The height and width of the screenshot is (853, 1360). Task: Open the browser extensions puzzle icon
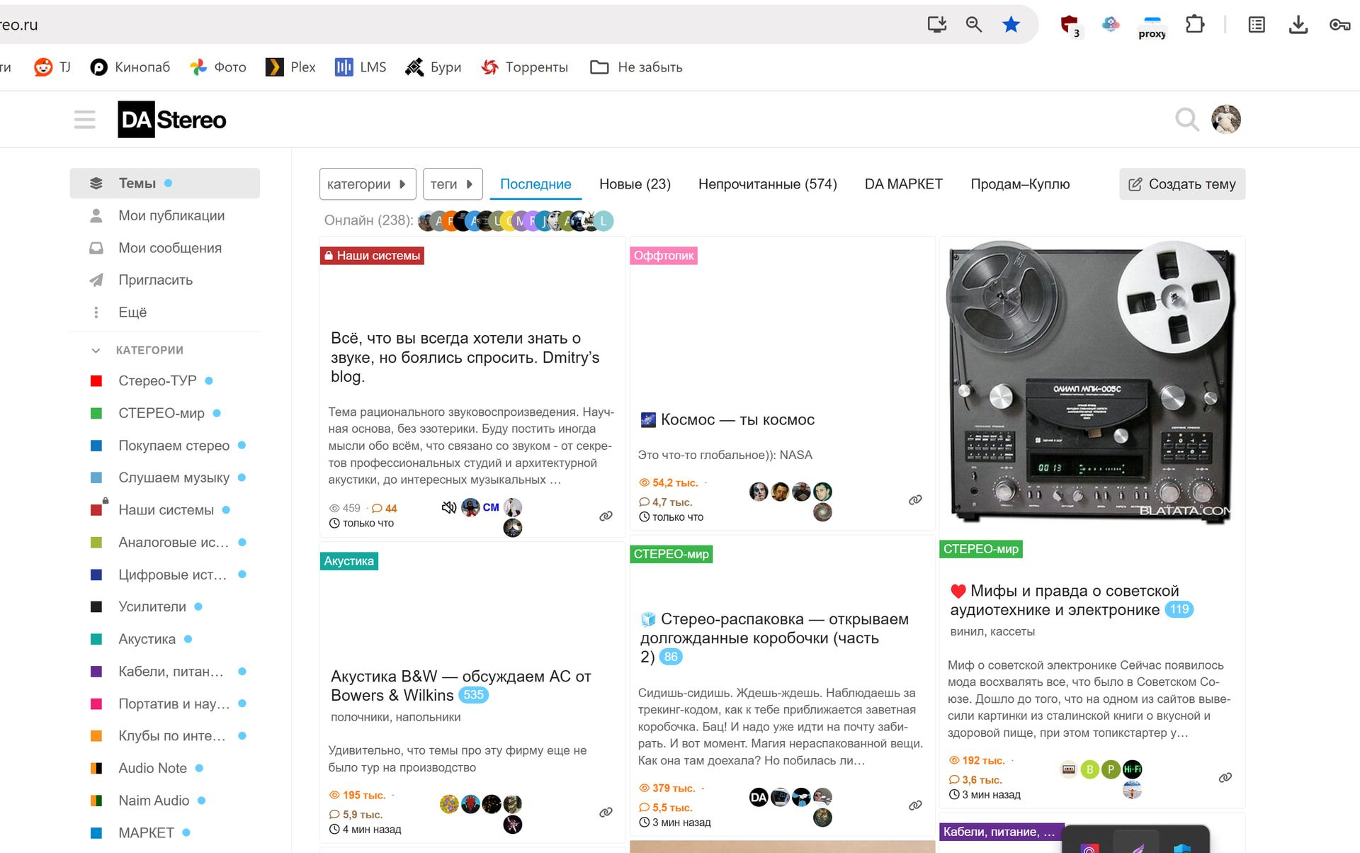click(1195, 25)
